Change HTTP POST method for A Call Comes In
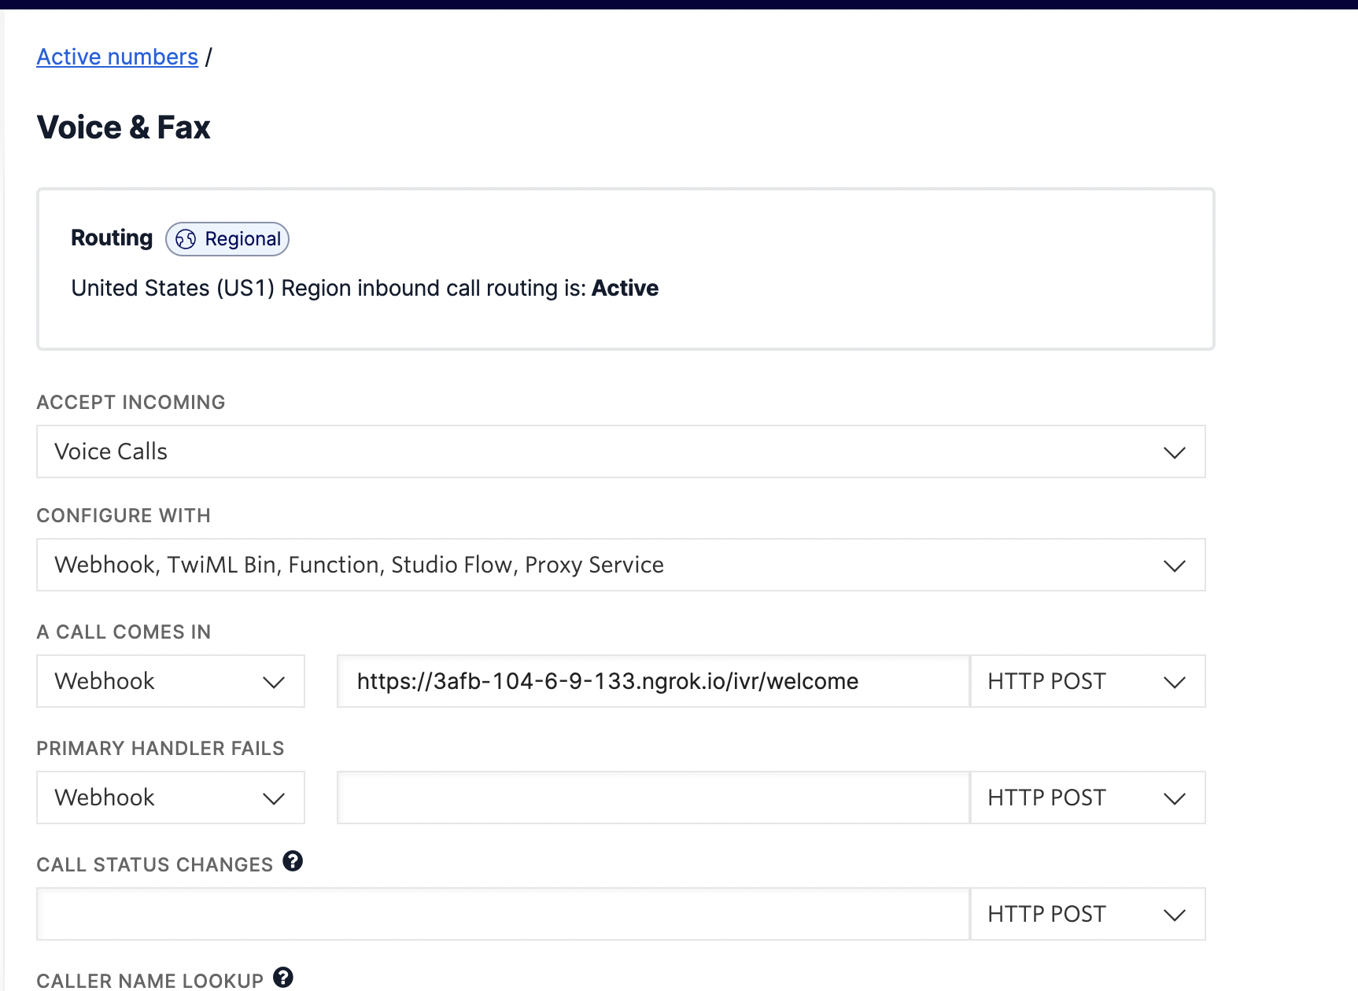 (1087, 681)
